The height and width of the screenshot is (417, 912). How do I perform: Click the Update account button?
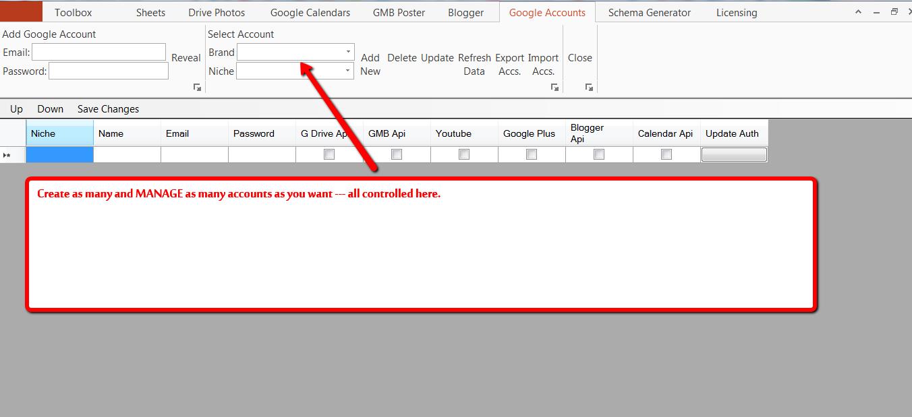(437, 58)
